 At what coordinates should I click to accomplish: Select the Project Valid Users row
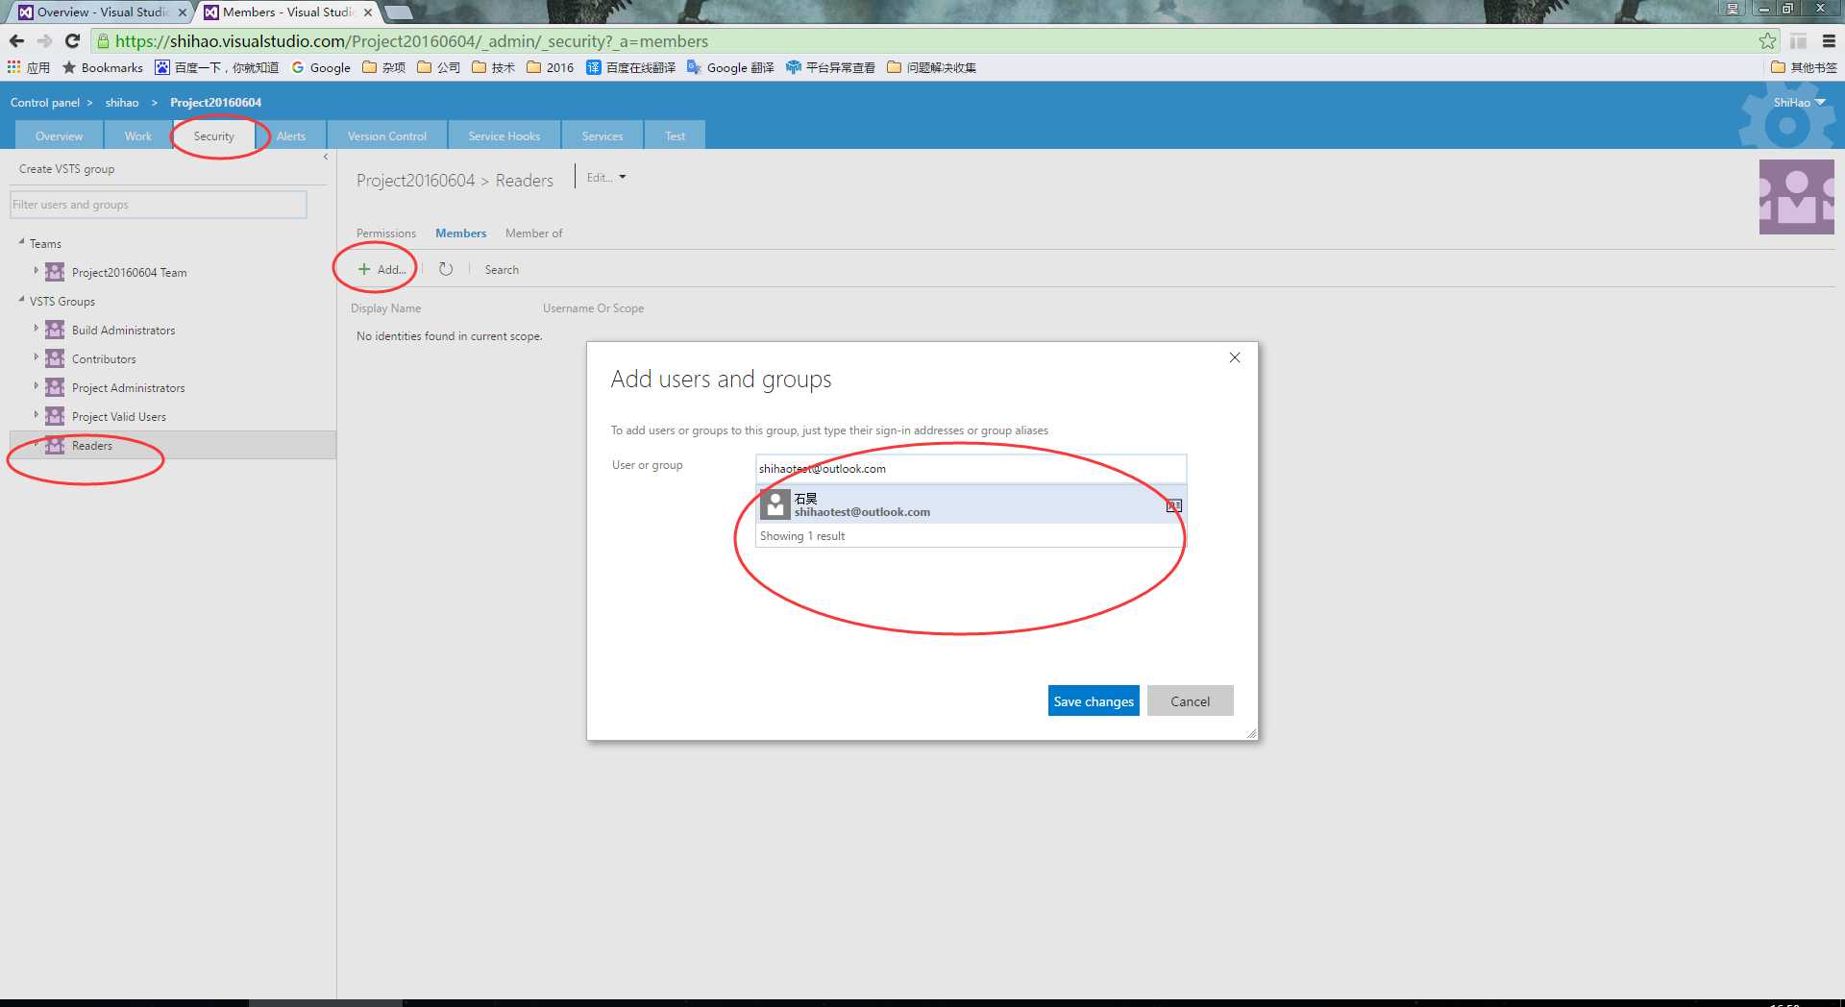pyautogui.click(x=172, y=416)
